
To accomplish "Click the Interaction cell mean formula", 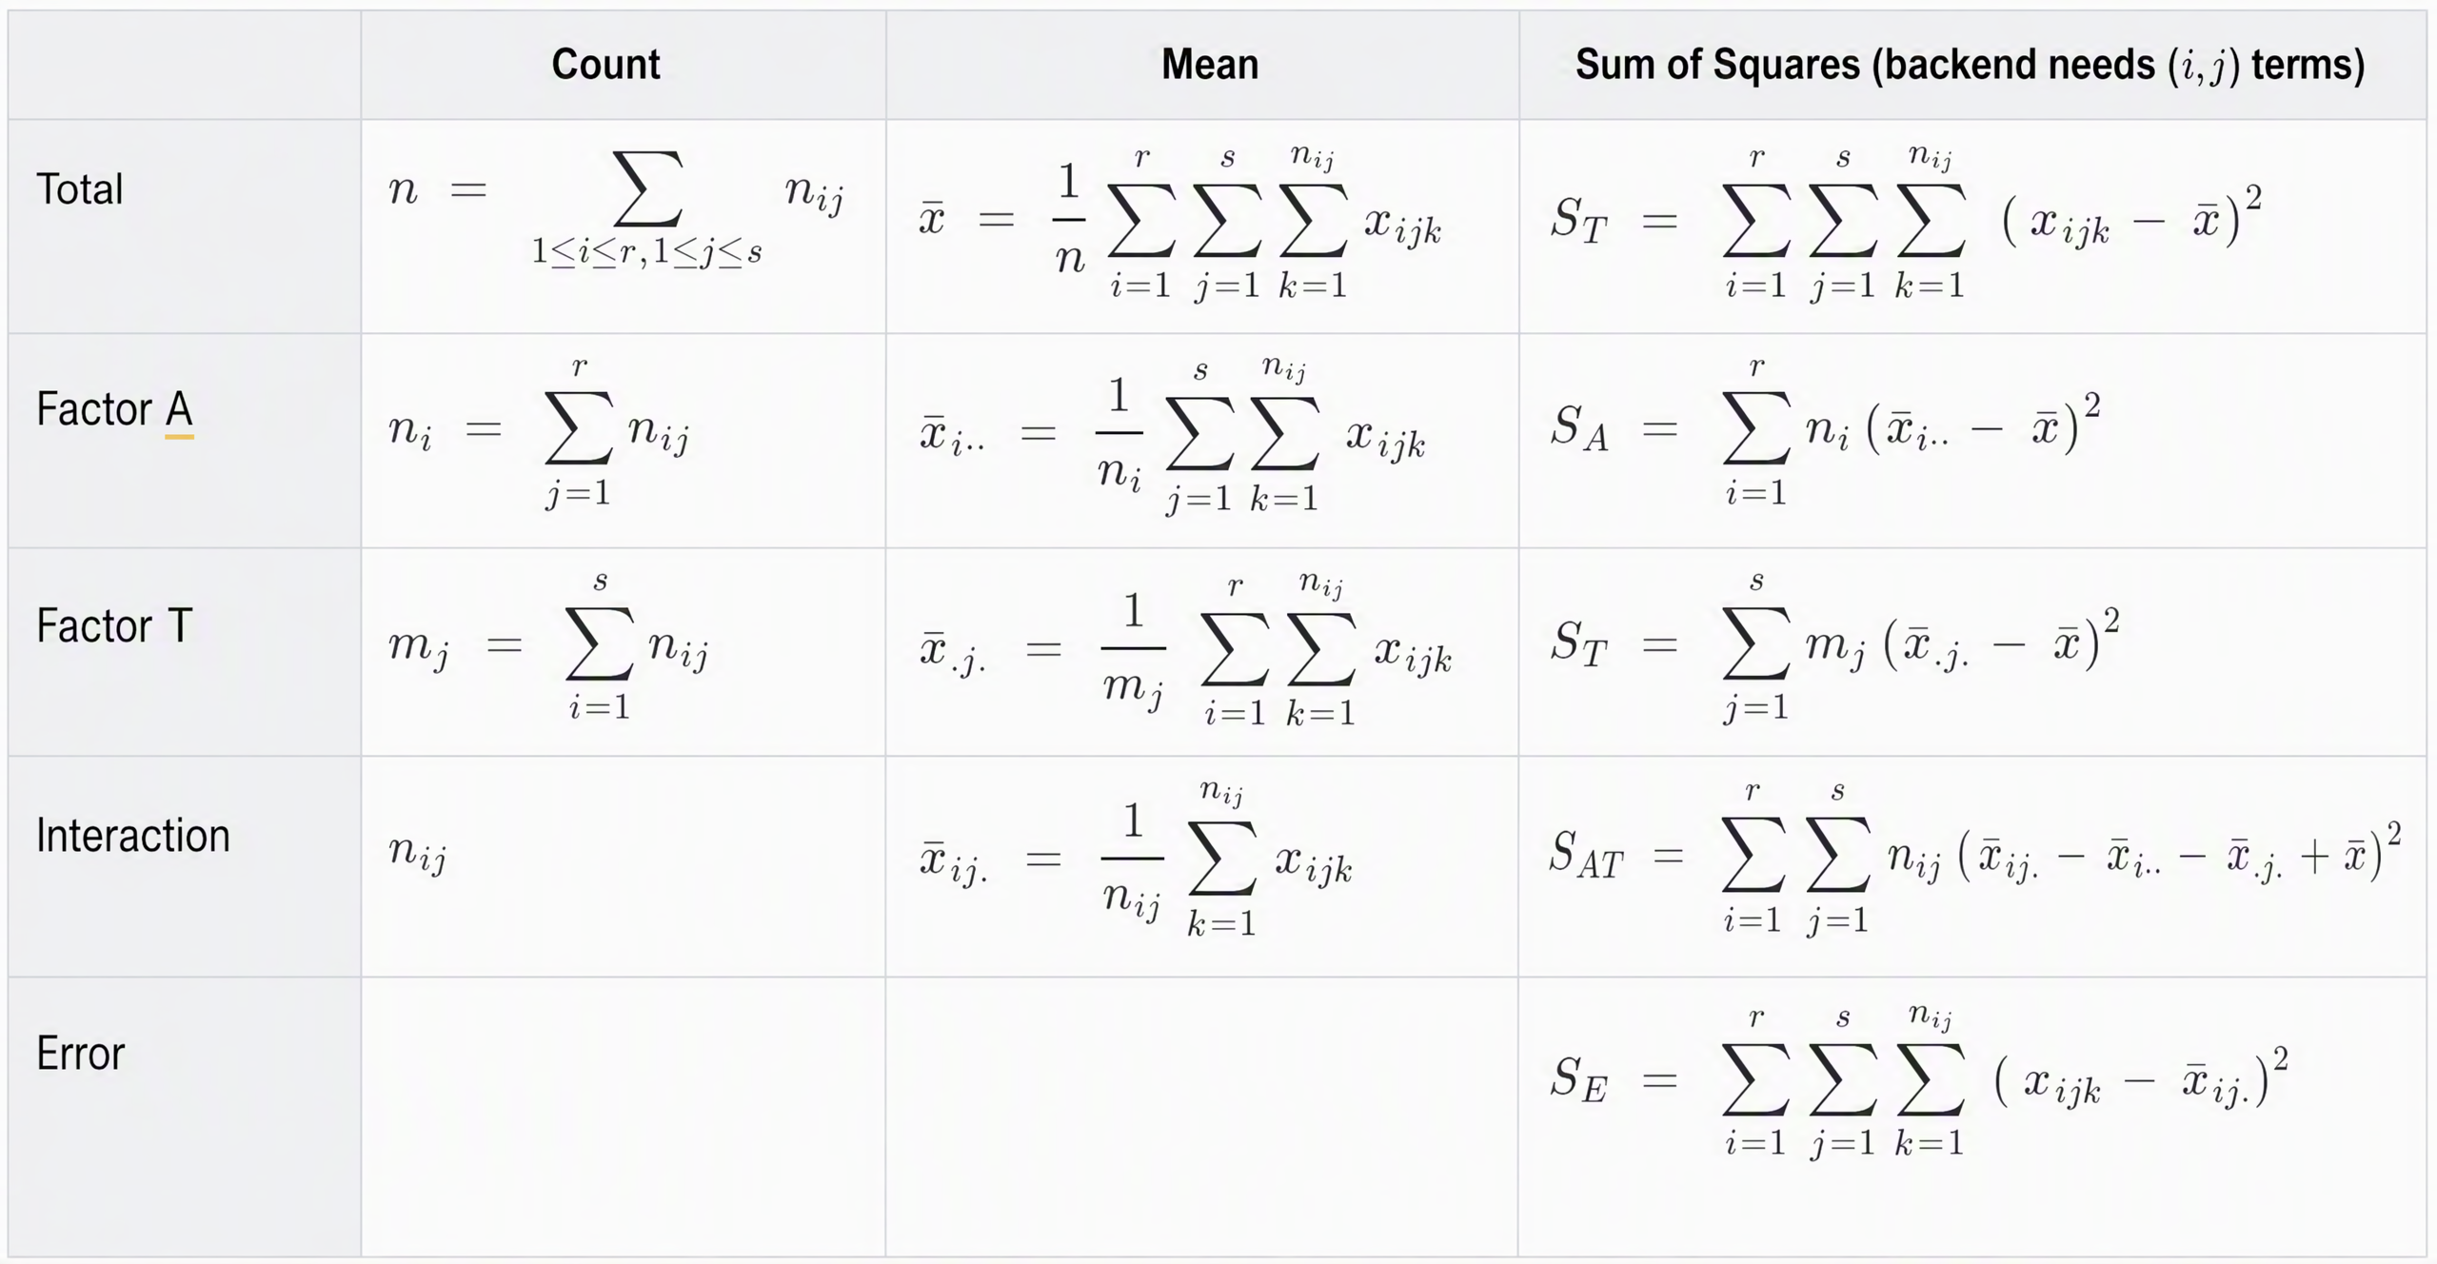I will (x=1136, y=859).
